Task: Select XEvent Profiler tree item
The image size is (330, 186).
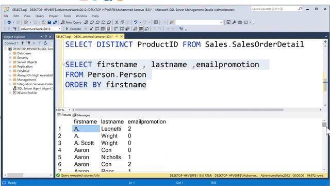Action: tap(25, 93)
